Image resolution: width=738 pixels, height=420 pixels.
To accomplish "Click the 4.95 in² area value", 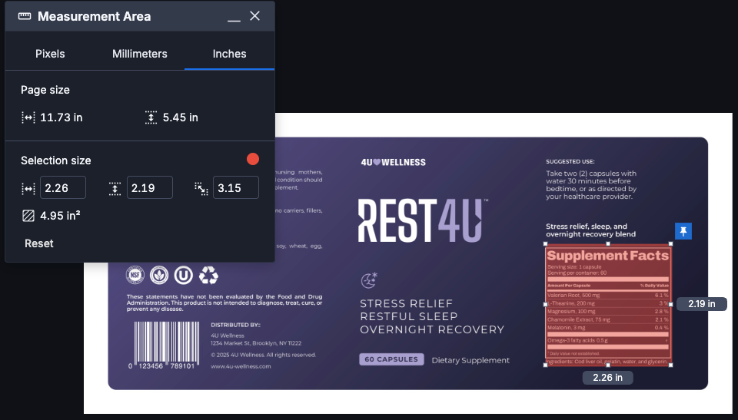I will click(60, 216).
